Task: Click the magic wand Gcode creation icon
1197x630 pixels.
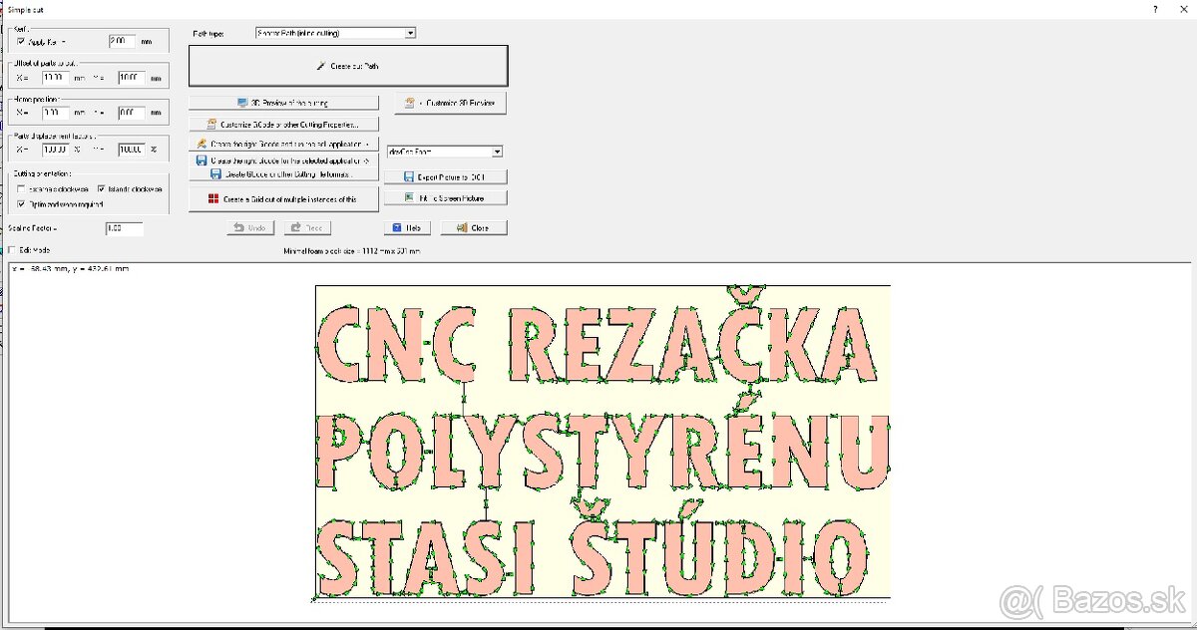Action: [201, 143]
